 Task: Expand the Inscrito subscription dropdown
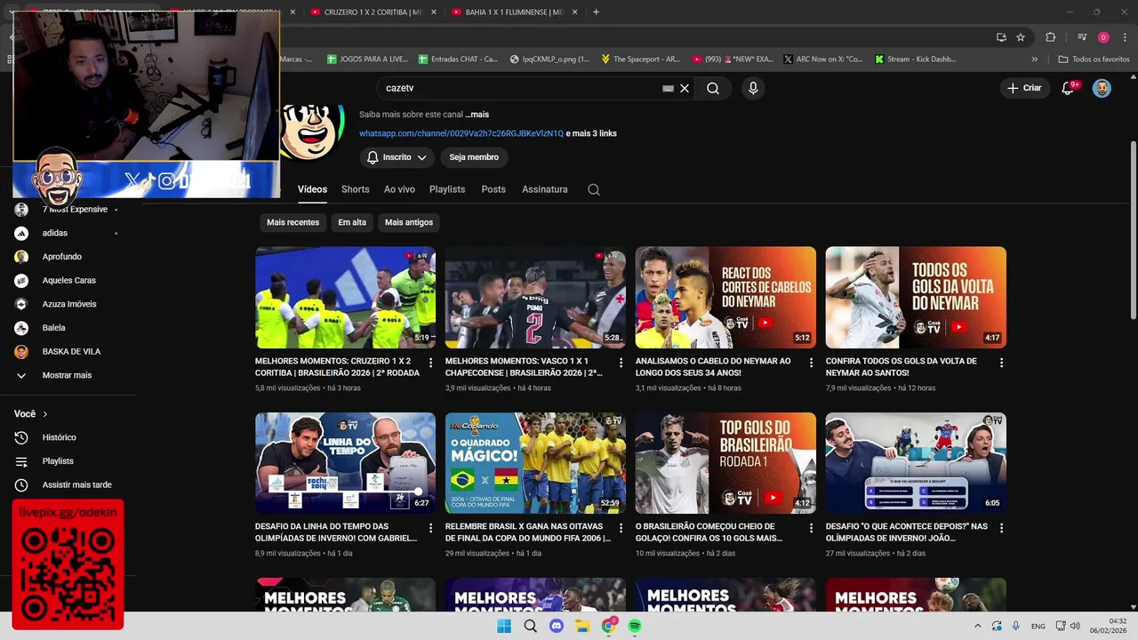[x=397, y=157]
